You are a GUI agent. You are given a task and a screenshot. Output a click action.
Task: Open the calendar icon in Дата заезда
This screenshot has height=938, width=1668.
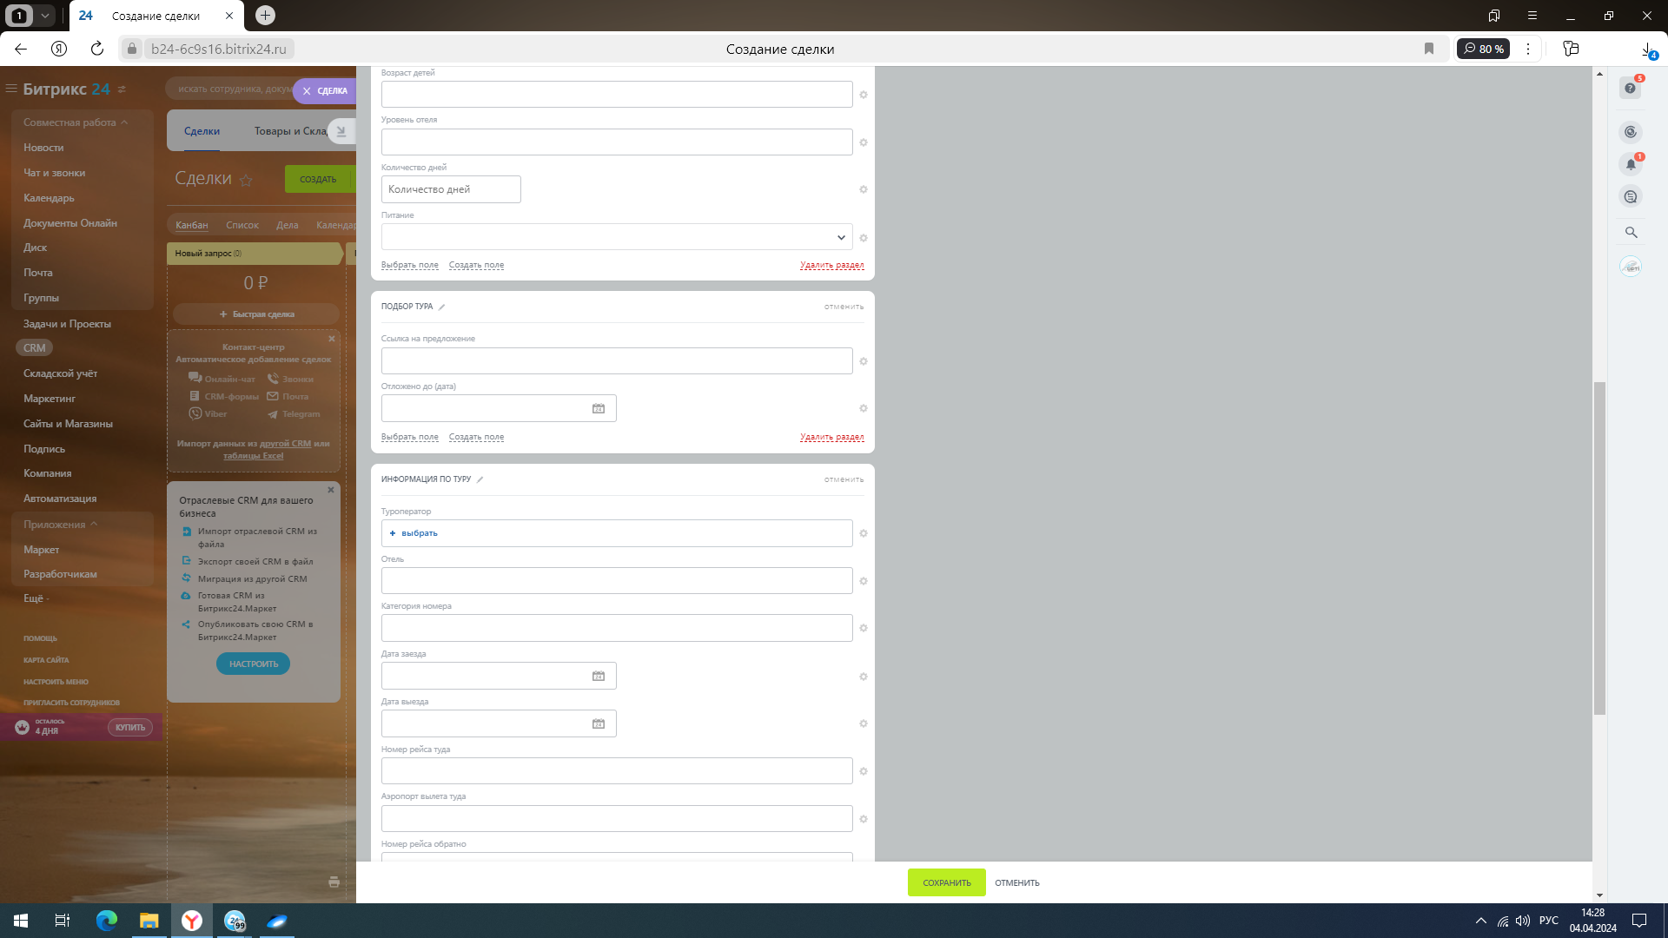click(x=599, y=677)
